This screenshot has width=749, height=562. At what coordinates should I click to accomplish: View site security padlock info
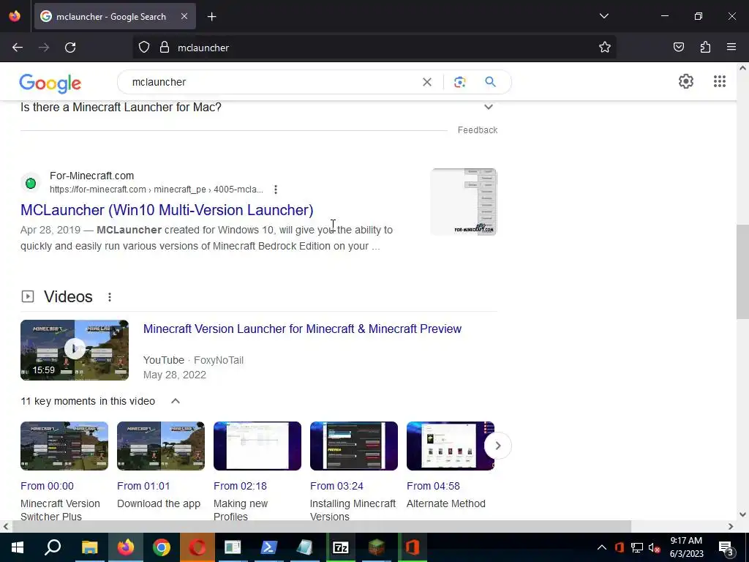[165, 48]
